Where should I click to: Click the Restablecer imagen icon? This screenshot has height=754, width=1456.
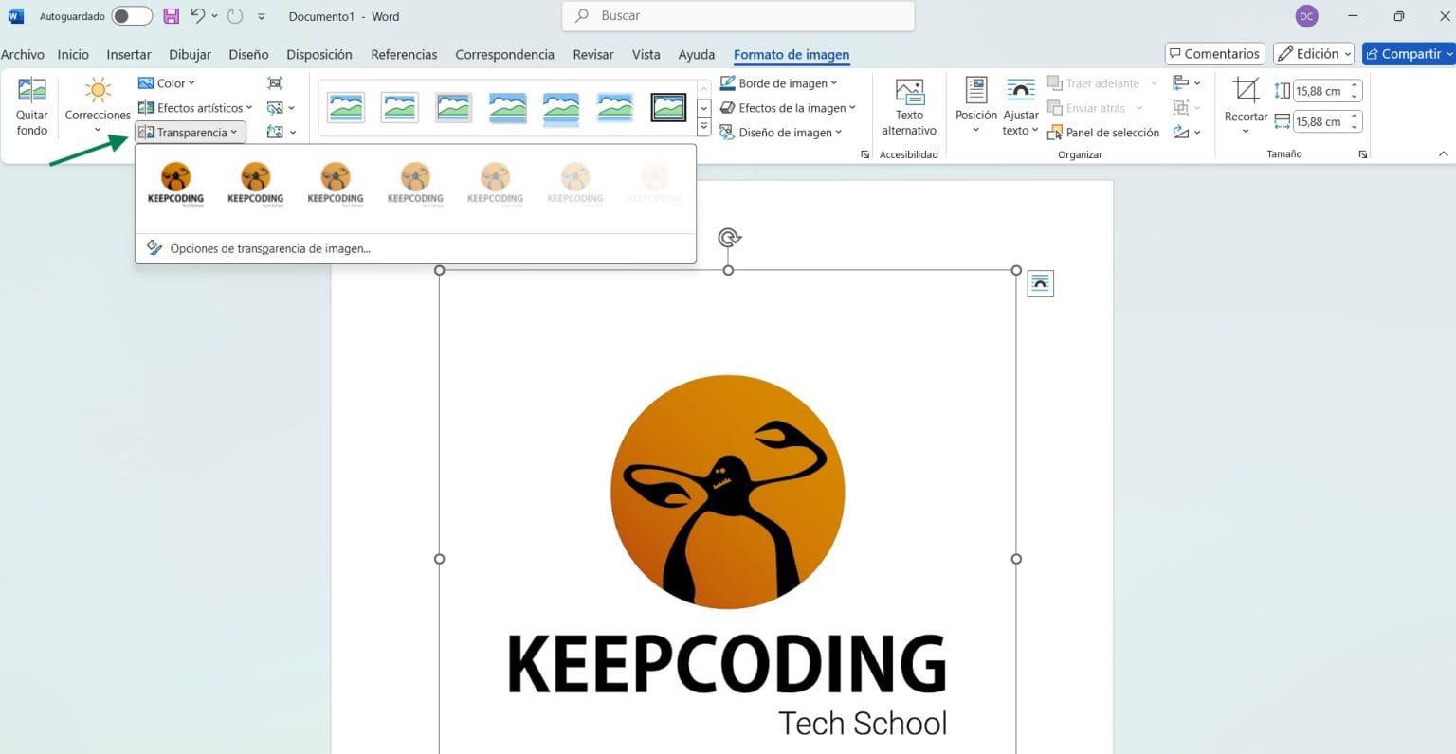coord(275,132)
